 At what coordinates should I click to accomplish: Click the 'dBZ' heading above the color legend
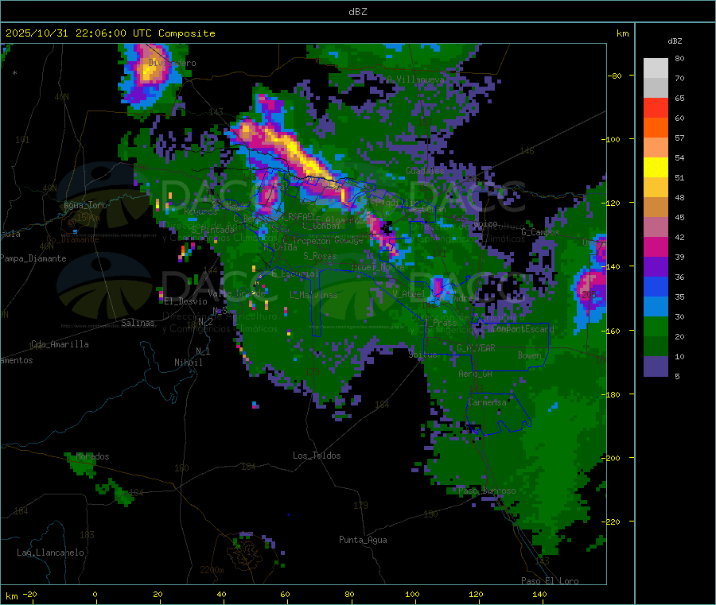click(x=675, y=41)
